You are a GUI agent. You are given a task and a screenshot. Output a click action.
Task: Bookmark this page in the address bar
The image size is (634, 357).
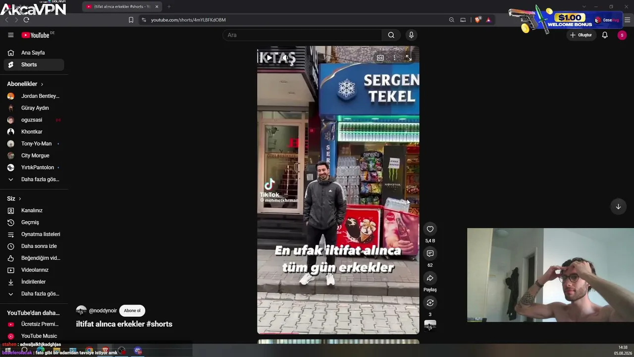(x=131, y=20)
